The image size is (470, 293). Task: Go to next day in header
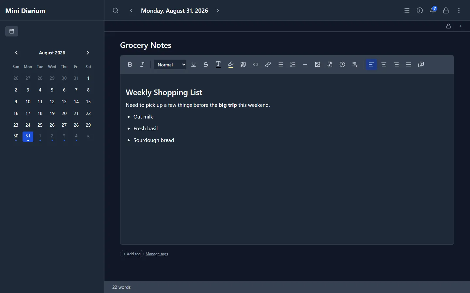[218, 10]
